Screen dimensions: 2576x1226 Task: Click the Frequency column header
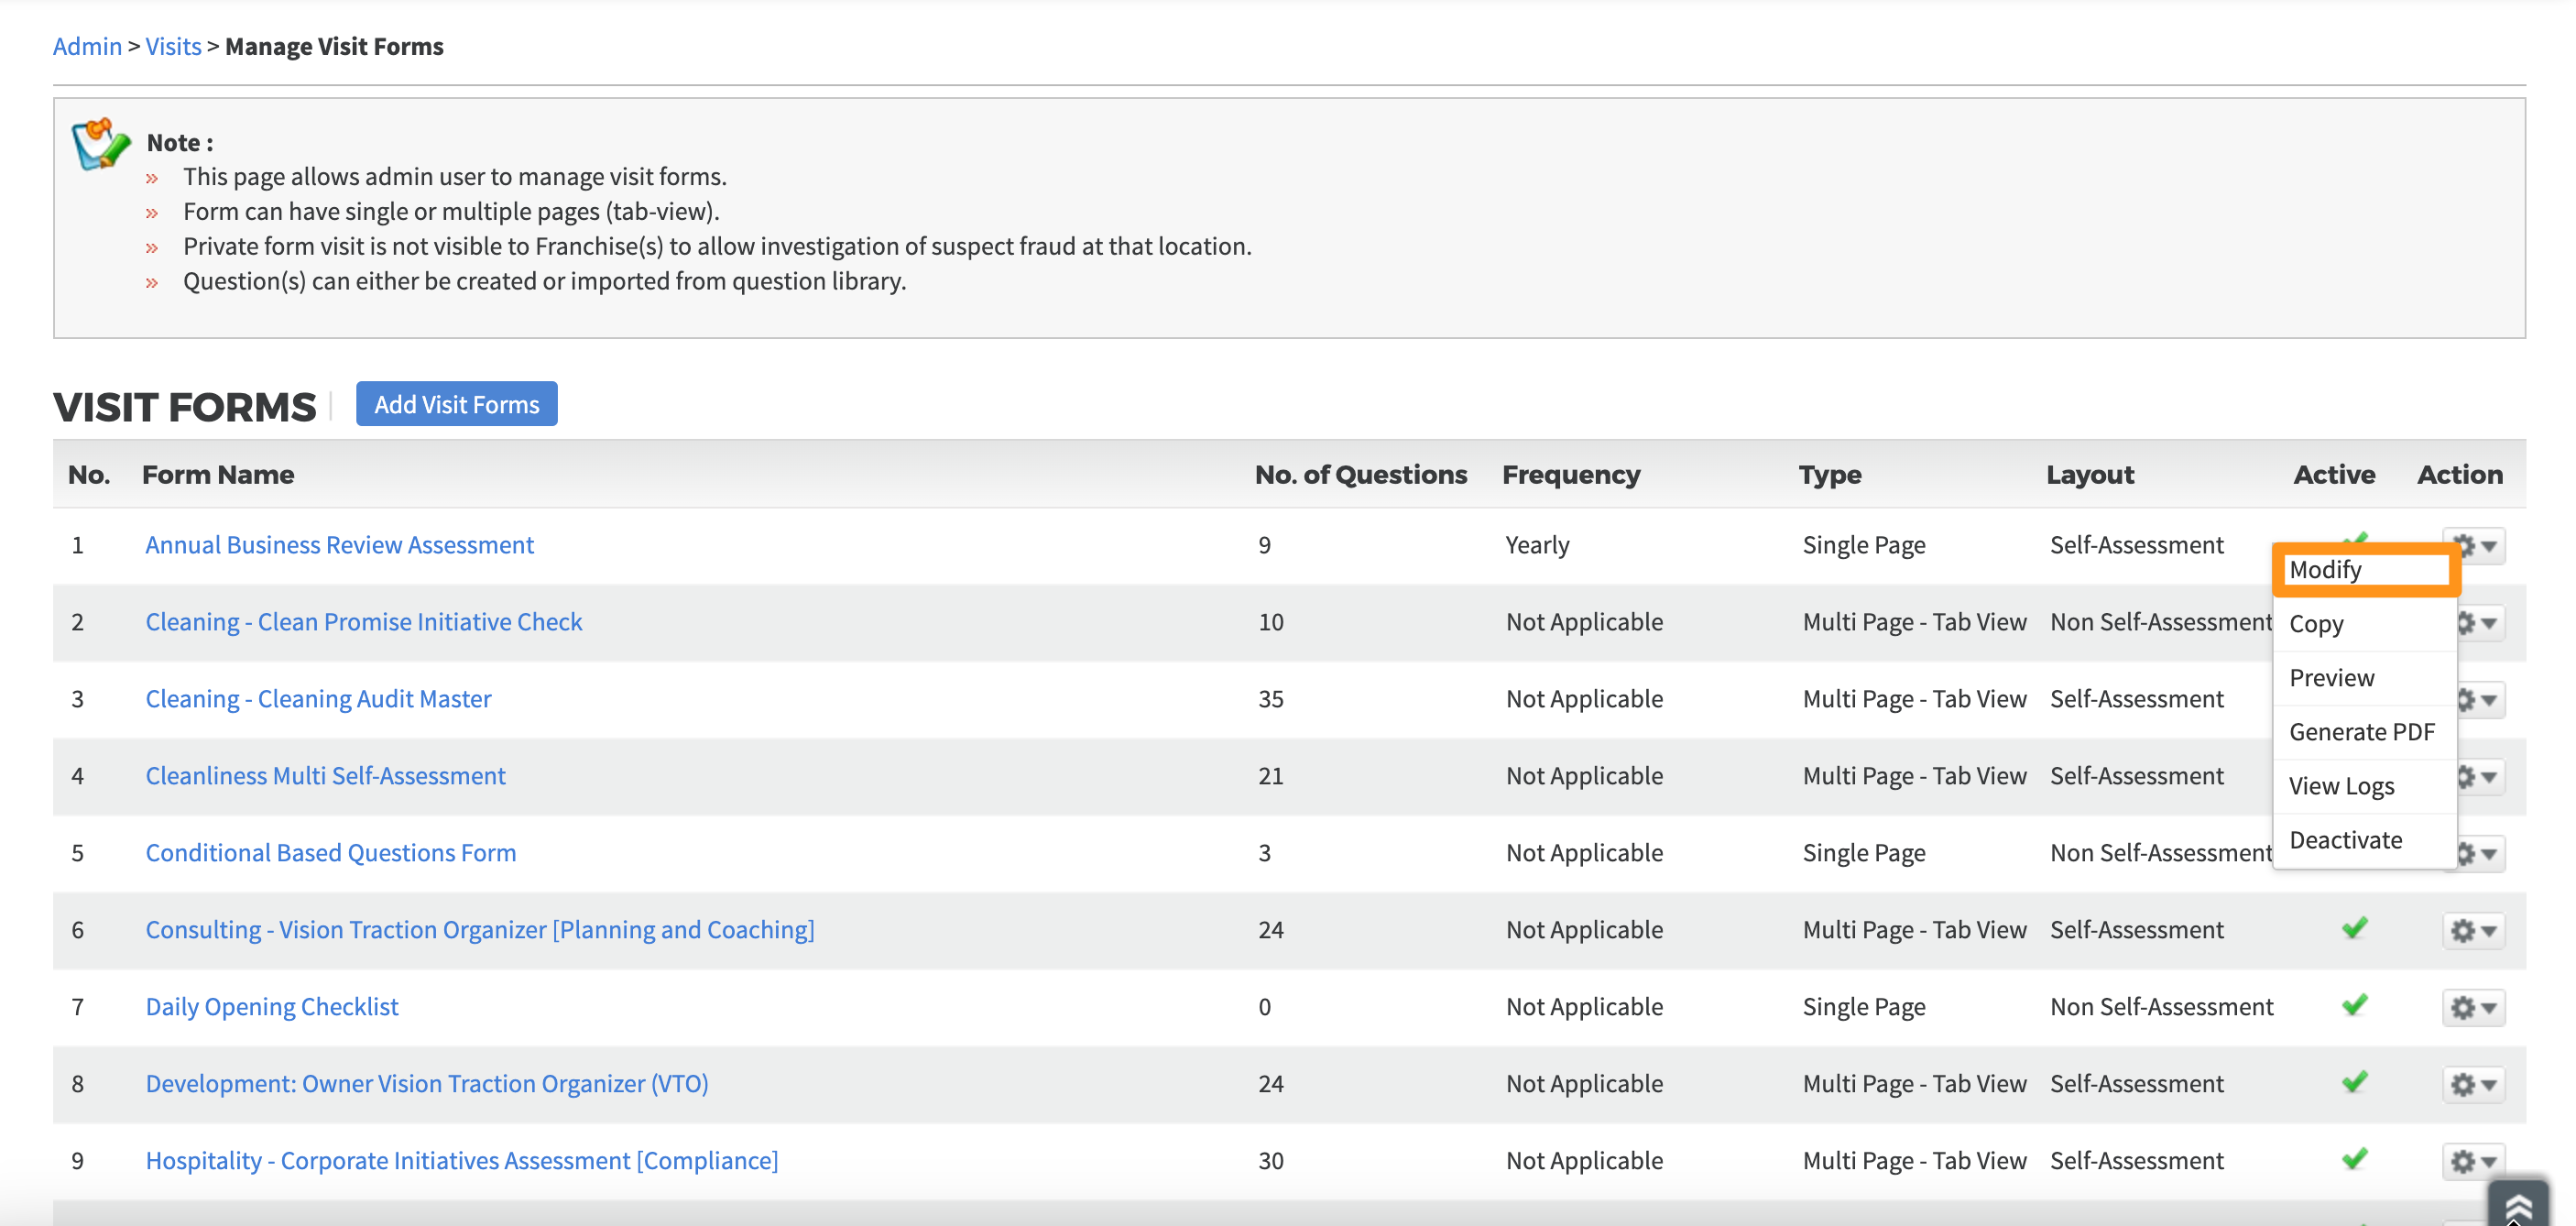[x=1571, y=475]
